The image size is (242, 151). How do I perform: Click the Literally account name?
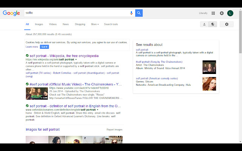tap(203, 13)
